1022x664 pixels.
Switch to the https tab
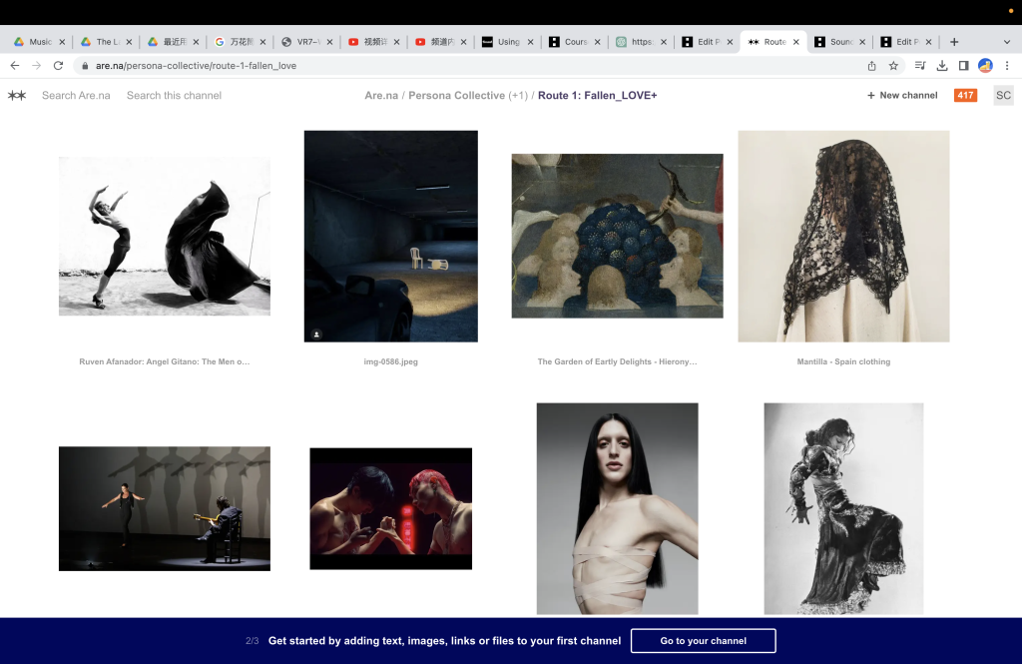click(x=641, y=42)
